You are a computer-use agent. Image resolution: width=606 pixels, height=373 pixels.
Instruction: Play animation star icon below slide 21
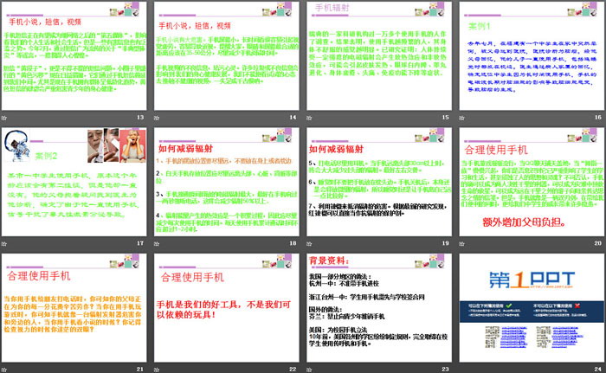pyautogui.click(x=3, y=370)
